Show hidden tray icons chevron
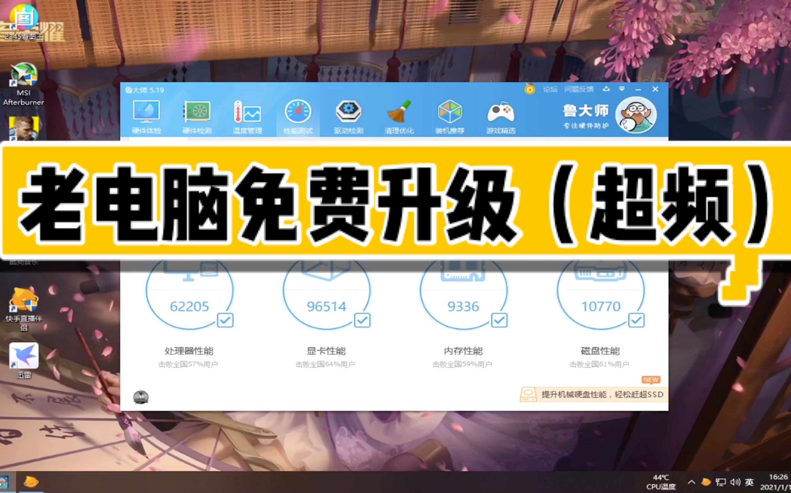 [691, 482]
